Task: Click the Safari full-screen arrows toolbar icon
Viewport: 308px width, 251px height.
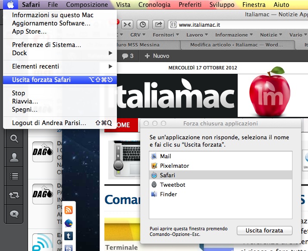Action: [x=127, y=25]
